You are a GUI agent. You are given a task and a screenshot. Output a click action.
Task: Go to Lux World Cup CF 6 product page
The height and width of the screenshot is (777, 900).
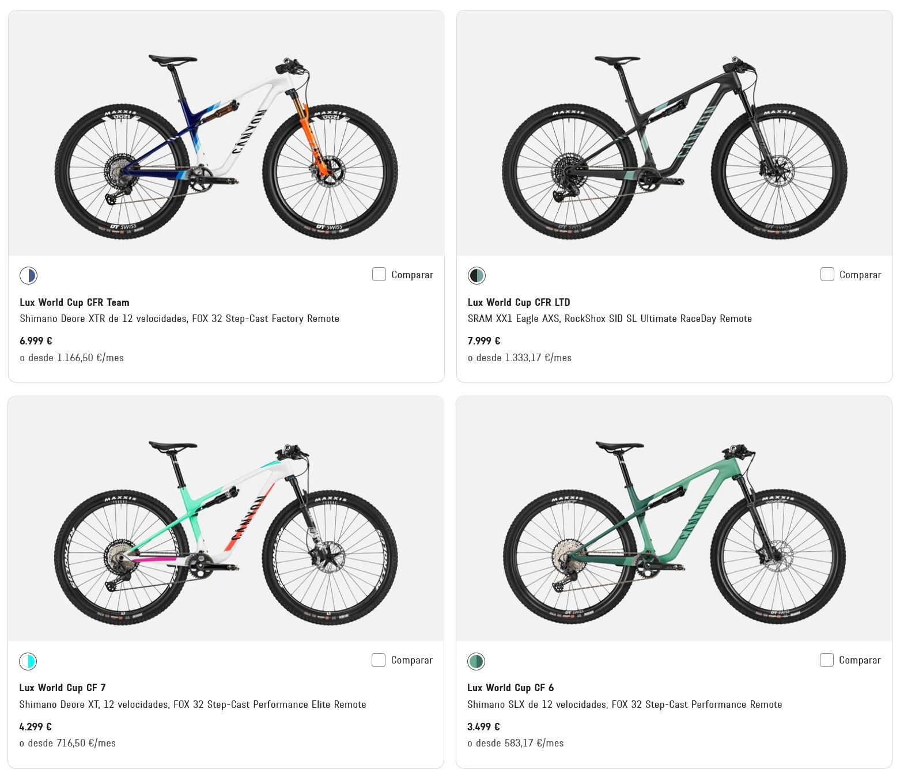click(x=510, y=688)
